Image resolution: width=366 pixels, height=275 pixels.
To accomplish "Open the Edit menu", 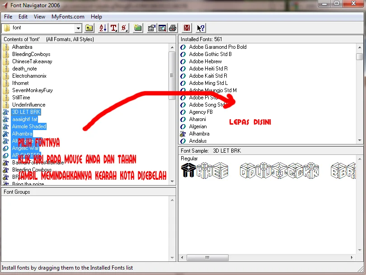I will [x=23, y=17].
